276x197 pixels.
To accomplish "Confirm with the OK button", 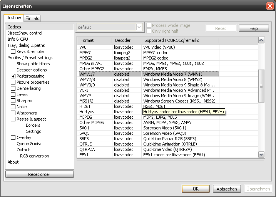I will click(196, 189).
